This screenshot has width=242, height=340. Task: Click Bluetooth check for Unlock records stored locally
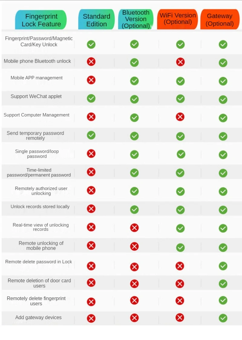pos(134,210)
